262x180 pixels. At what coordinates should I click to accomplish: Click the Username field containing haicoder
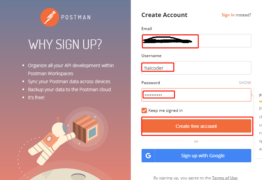click(x=196, y=68)
